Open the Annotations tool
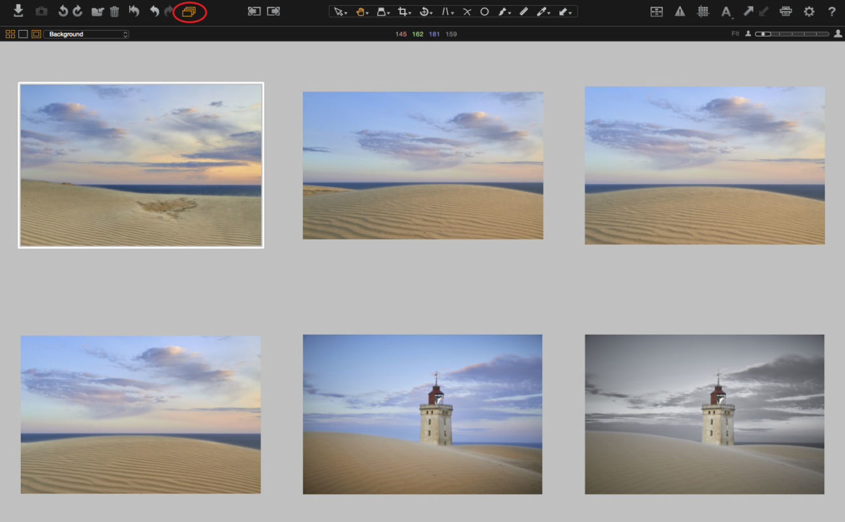The height and width of the screenshot is (522, 845). (x=726, y=11)
